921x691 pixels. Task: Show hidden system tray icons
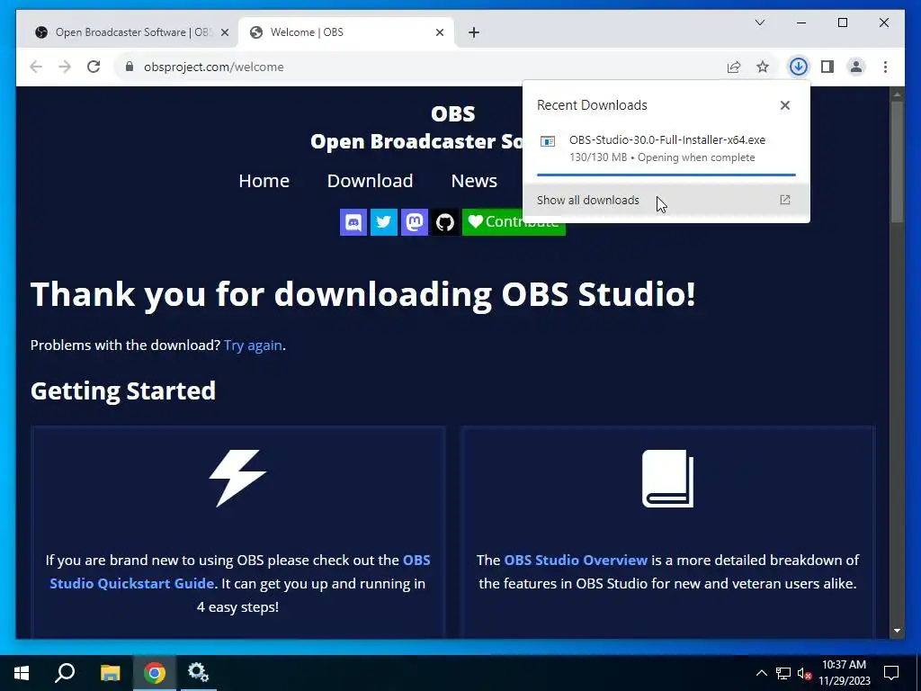point(761,673)
